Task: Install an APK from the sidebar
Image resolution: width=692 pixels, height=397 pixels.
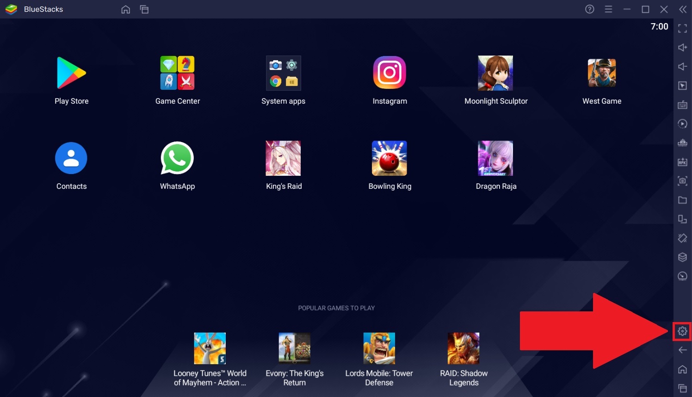Action: click(x=682, y=162)
